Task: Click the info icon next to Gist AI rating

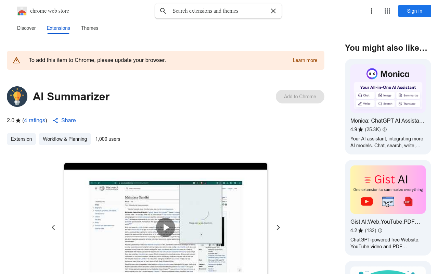Action: pyautogui.click(x=380, y=231)
